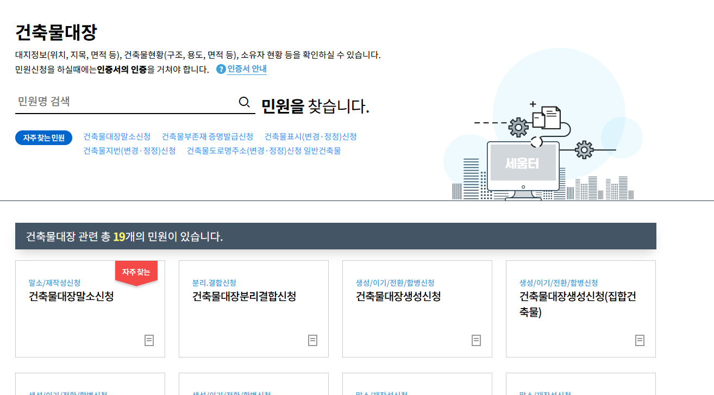This screenshot has height=395, width=714.
Task: Click 말소/재작성신청 category label on first card
Action: (x=54, y=283)
